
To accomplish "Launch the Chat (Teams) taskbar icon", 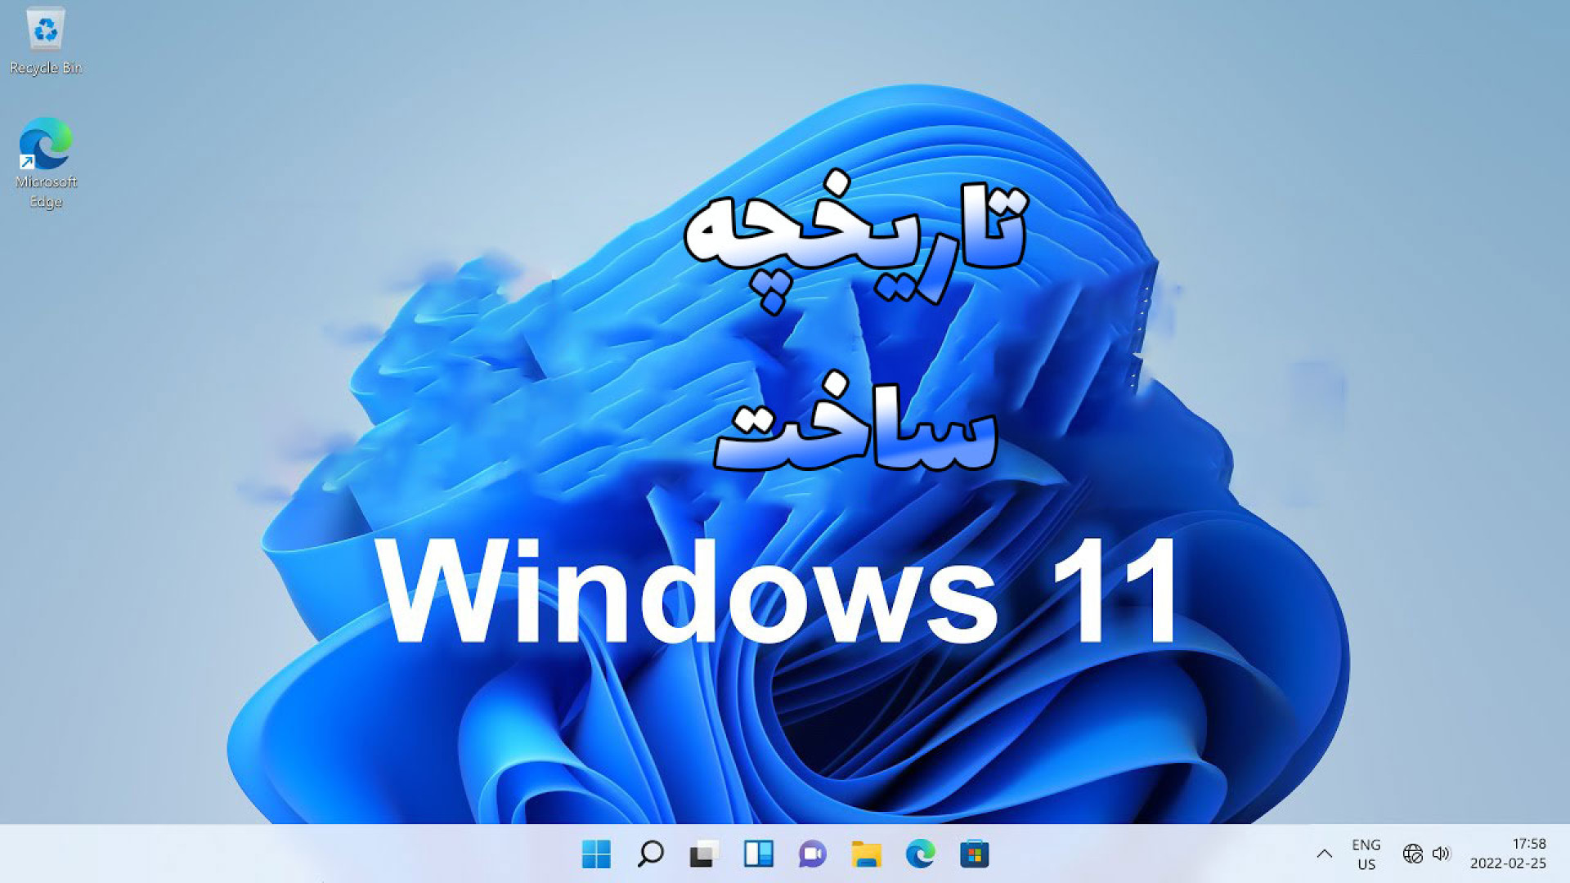I will 812,854.
